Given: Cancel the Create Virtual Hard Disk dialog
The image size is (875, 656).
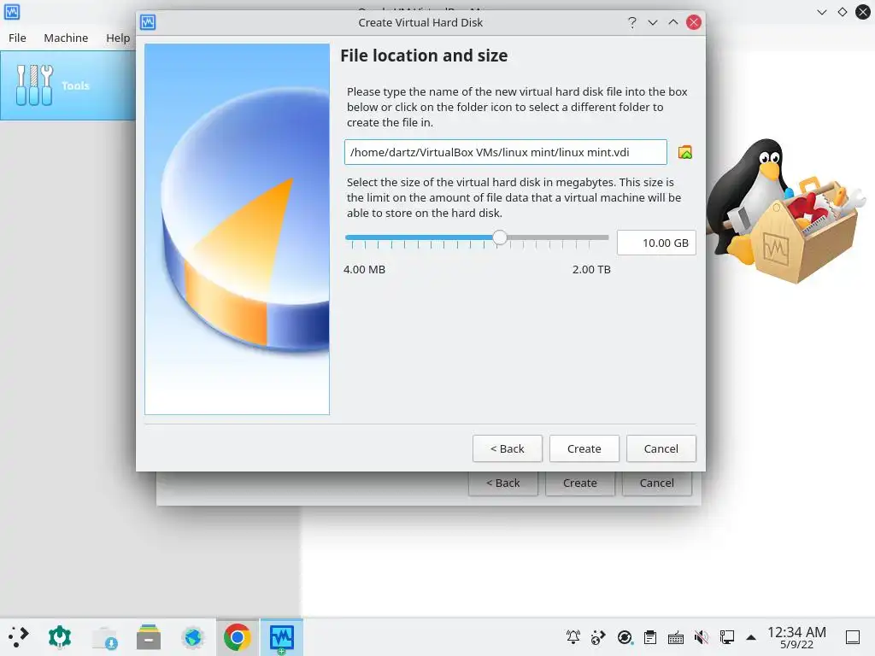Looking at the screenshot, I should [661, 448].
